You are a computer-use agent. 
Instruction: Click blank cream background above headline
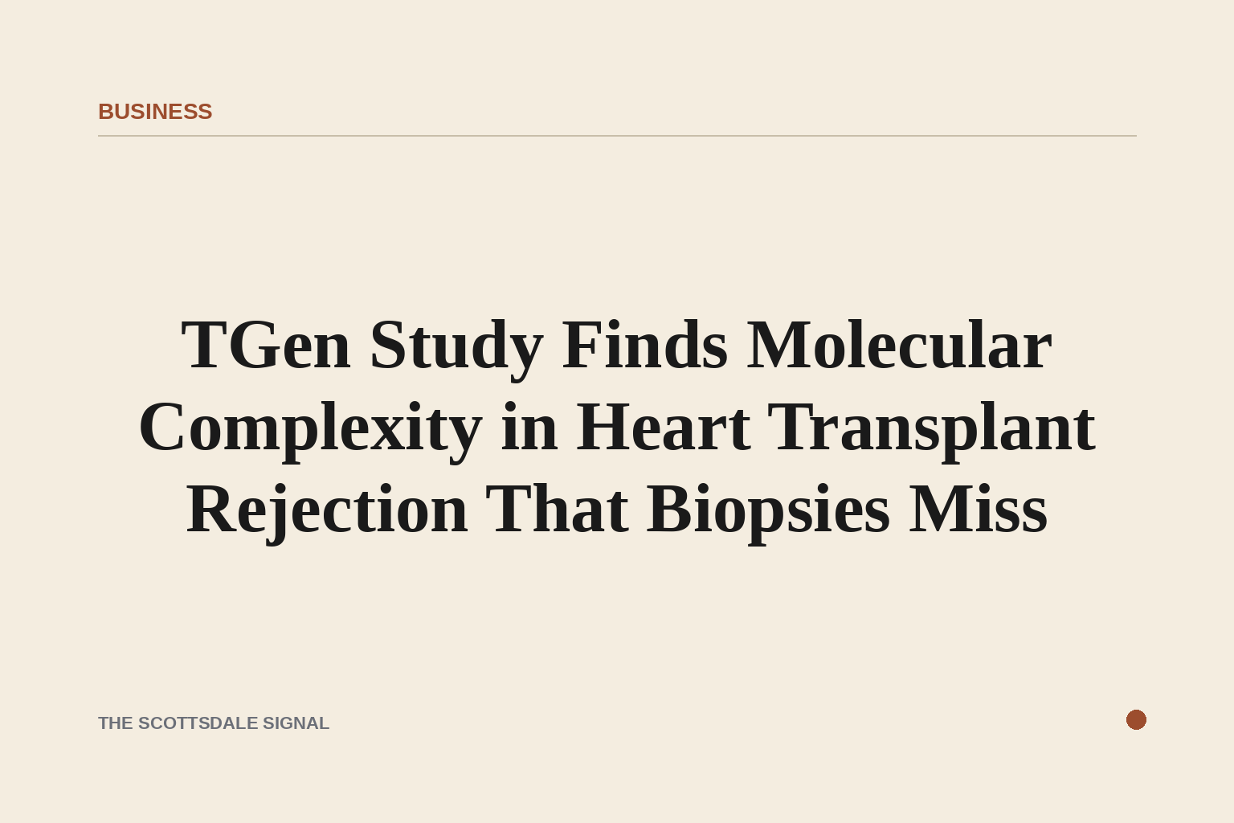pos(617,225)
